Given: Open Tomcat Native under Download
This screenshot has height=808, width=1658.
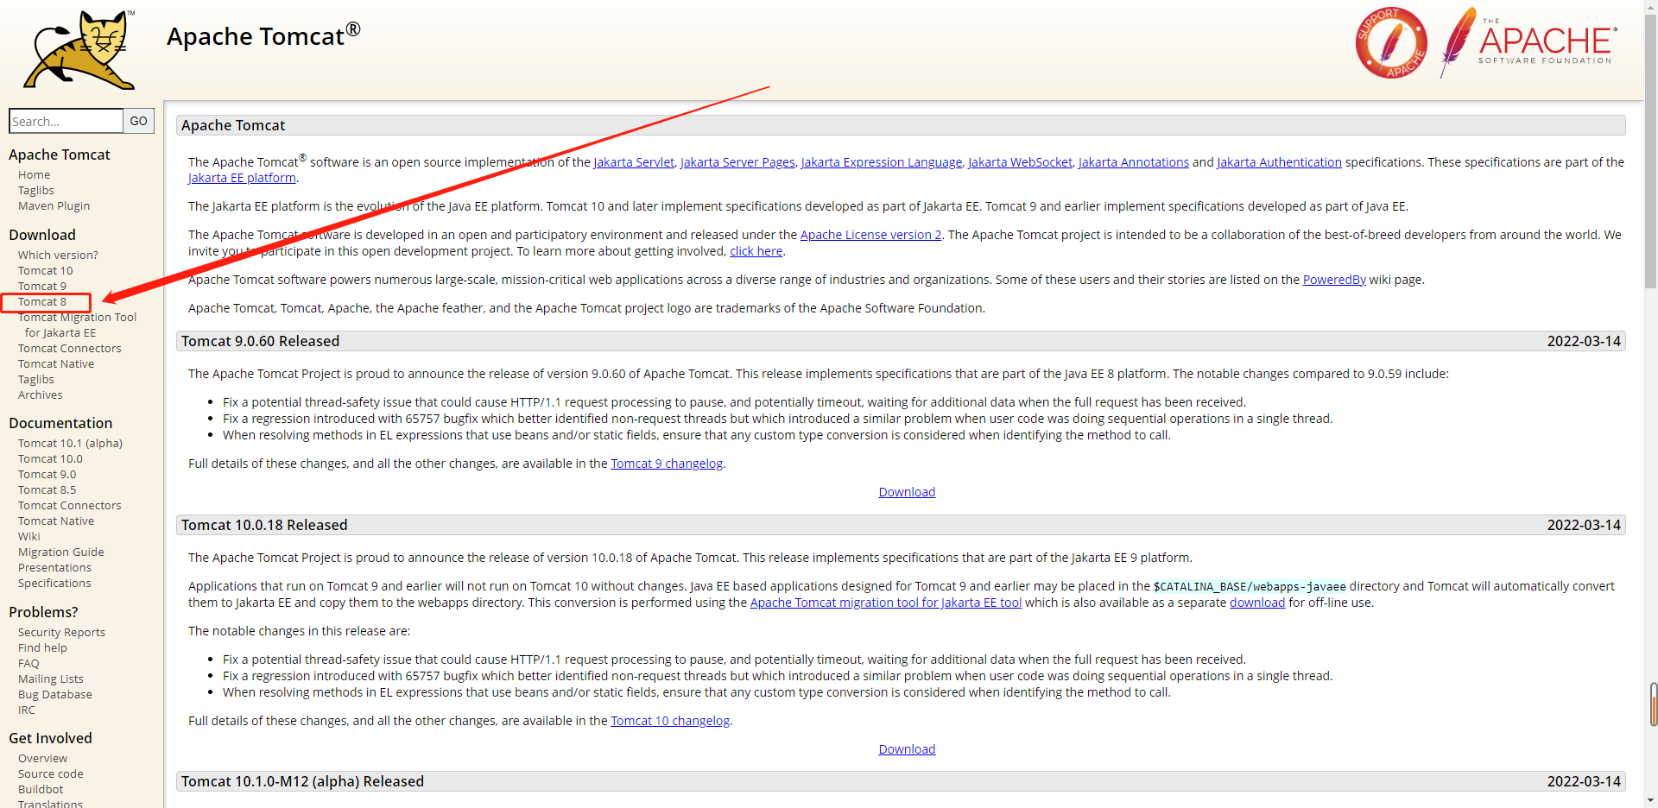Looking at the screenshot, I should click(x=56, y=363).
